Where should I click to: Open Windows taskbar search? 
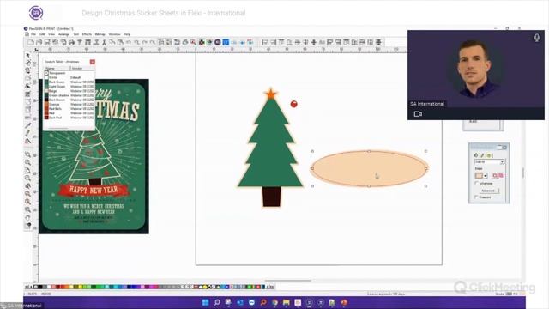tap(217, 302)
